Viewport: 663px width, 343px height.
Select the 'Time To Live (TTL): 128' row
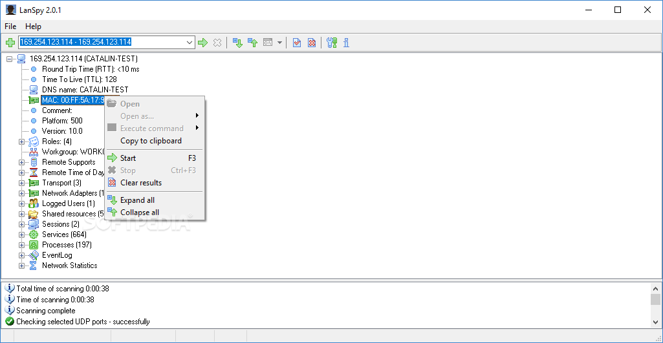80,79
